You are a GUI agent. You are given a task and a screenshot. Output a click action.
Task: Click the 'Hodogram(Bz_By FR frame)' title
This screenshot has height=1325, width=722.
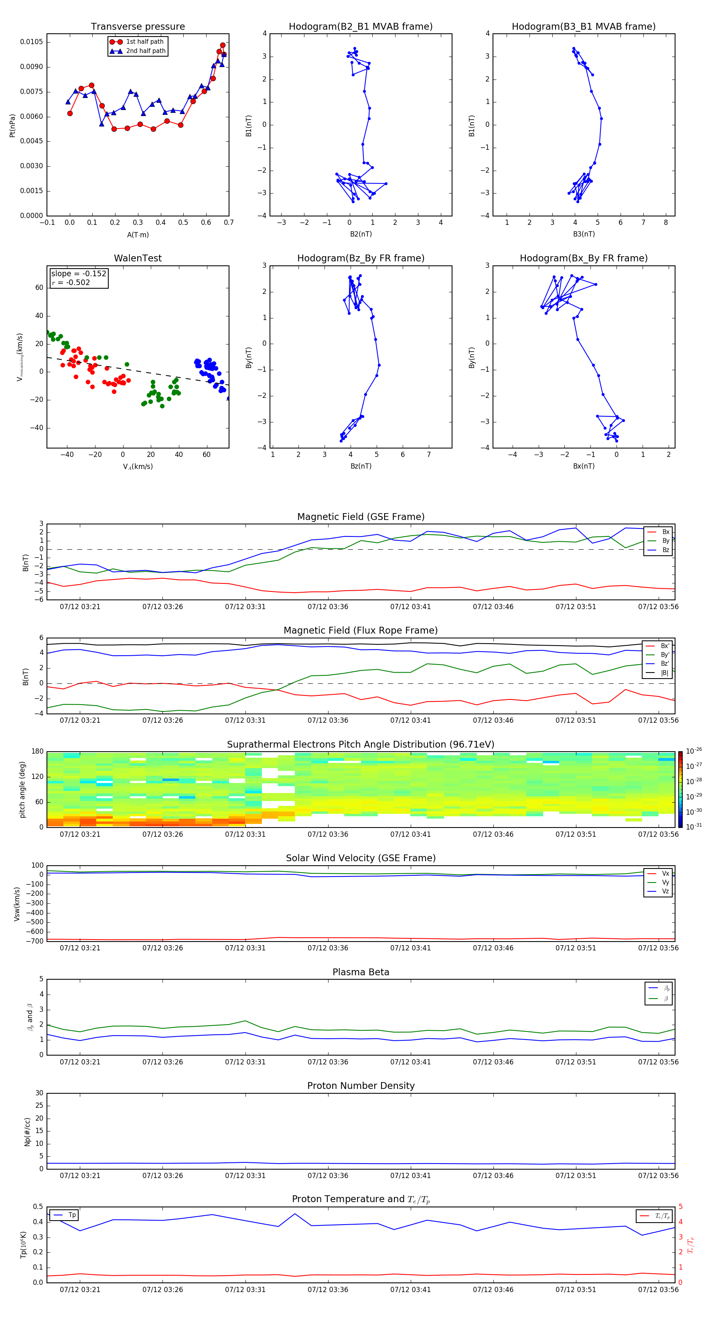(x=361, y=258)
